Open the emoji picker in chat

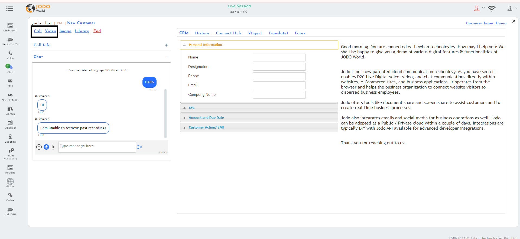39,147
